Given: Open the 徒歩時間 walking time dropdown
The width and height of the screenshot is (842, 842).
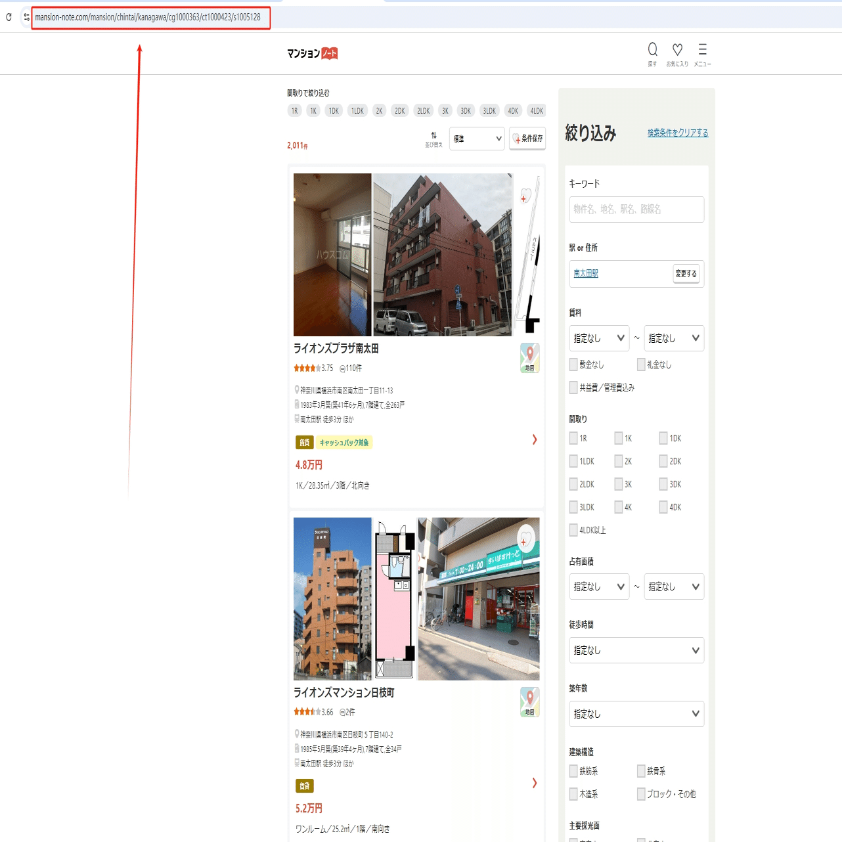Looking at the screenshot, I should 636,650.
